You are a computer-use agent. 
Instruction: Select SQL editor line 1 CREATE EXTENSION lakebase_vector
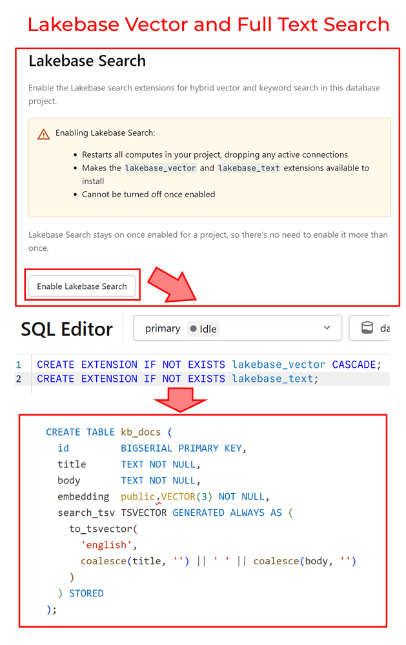209,365
